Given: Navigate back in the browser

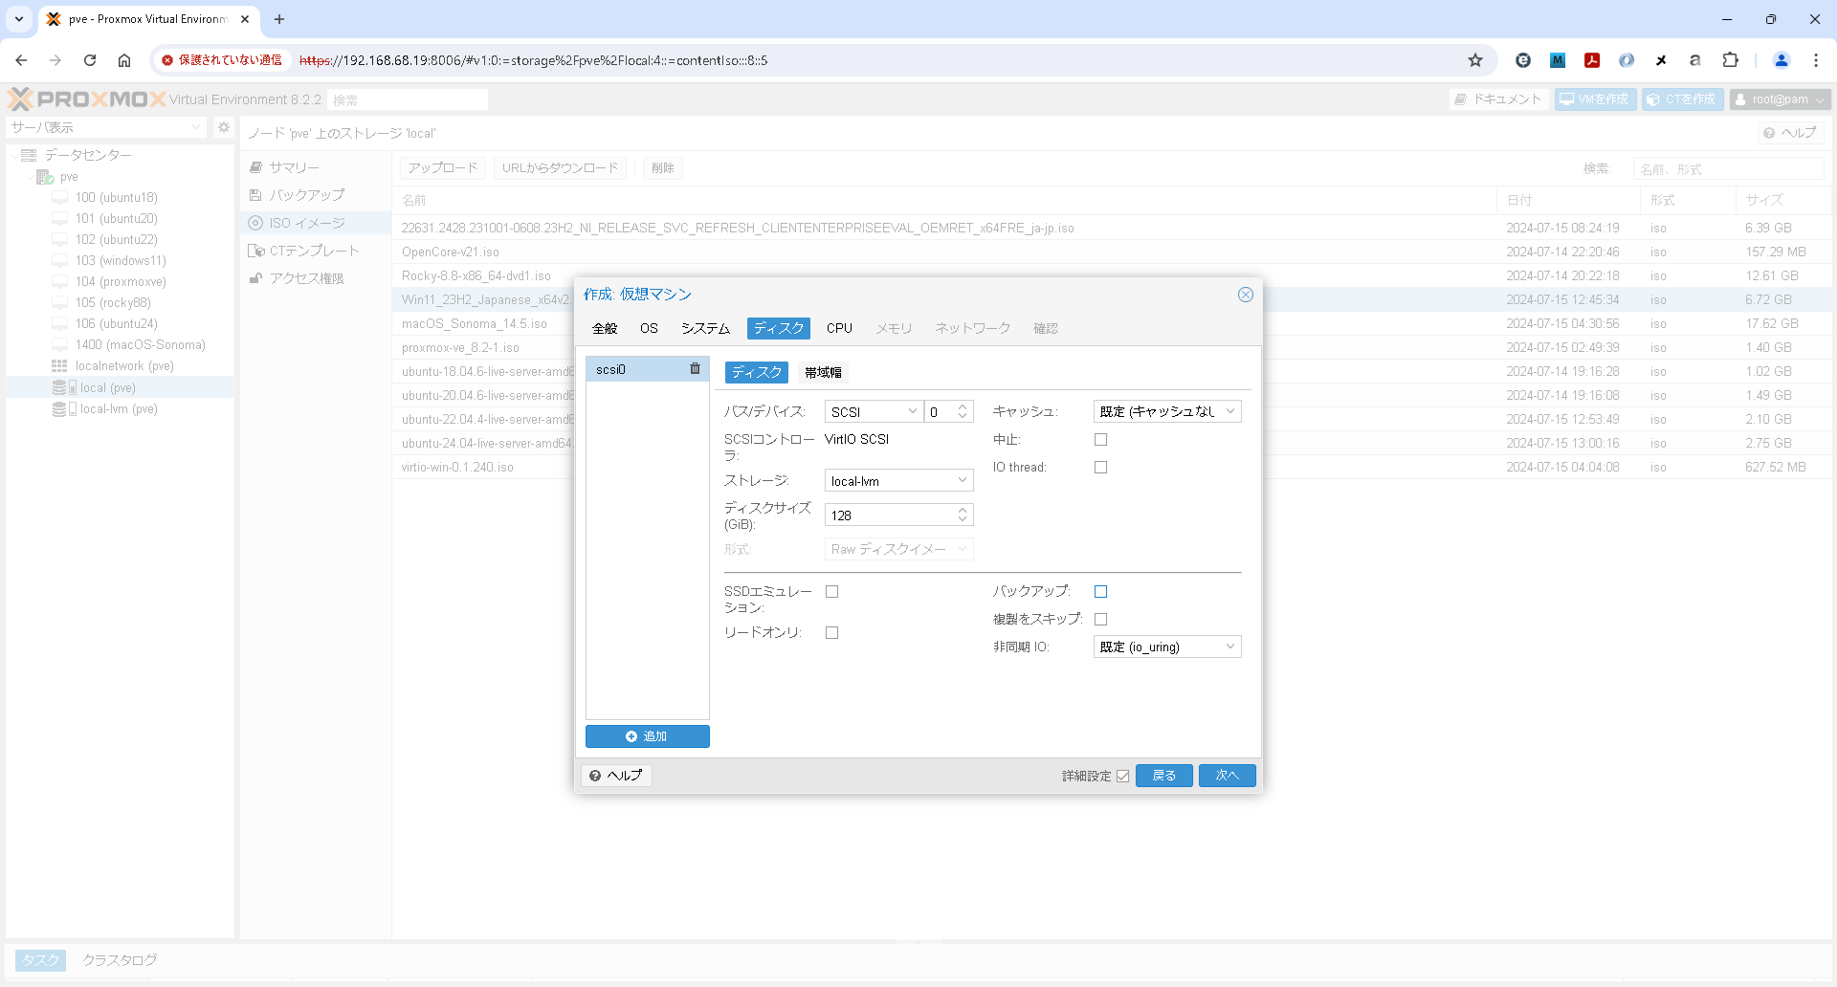Looking at the screenshot, I should [21, 60].
